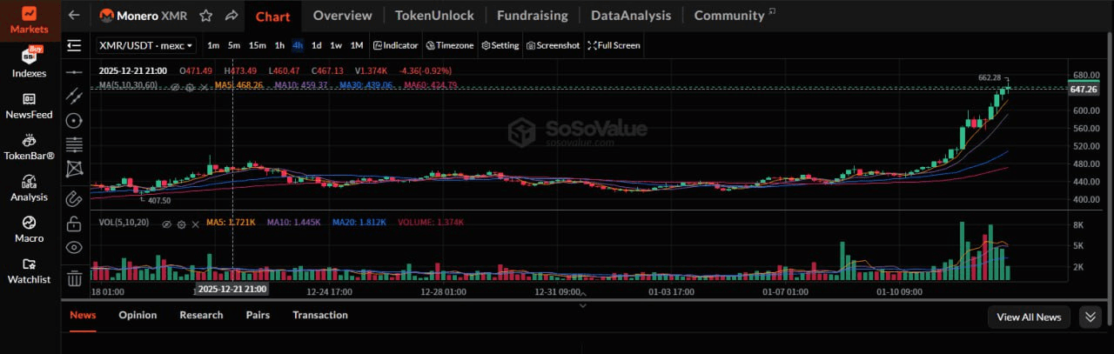Open Indexes in the left sidebar
The image size is (1114, 354).
[x=30, y=62]
